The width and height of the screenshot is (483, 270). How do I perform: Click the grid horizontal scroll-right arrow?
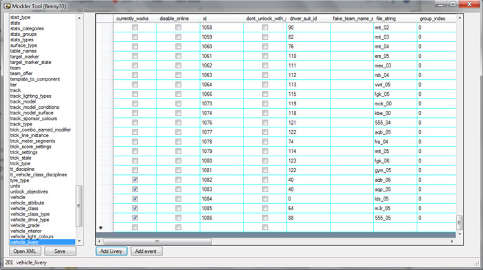[x=452, y=241]
